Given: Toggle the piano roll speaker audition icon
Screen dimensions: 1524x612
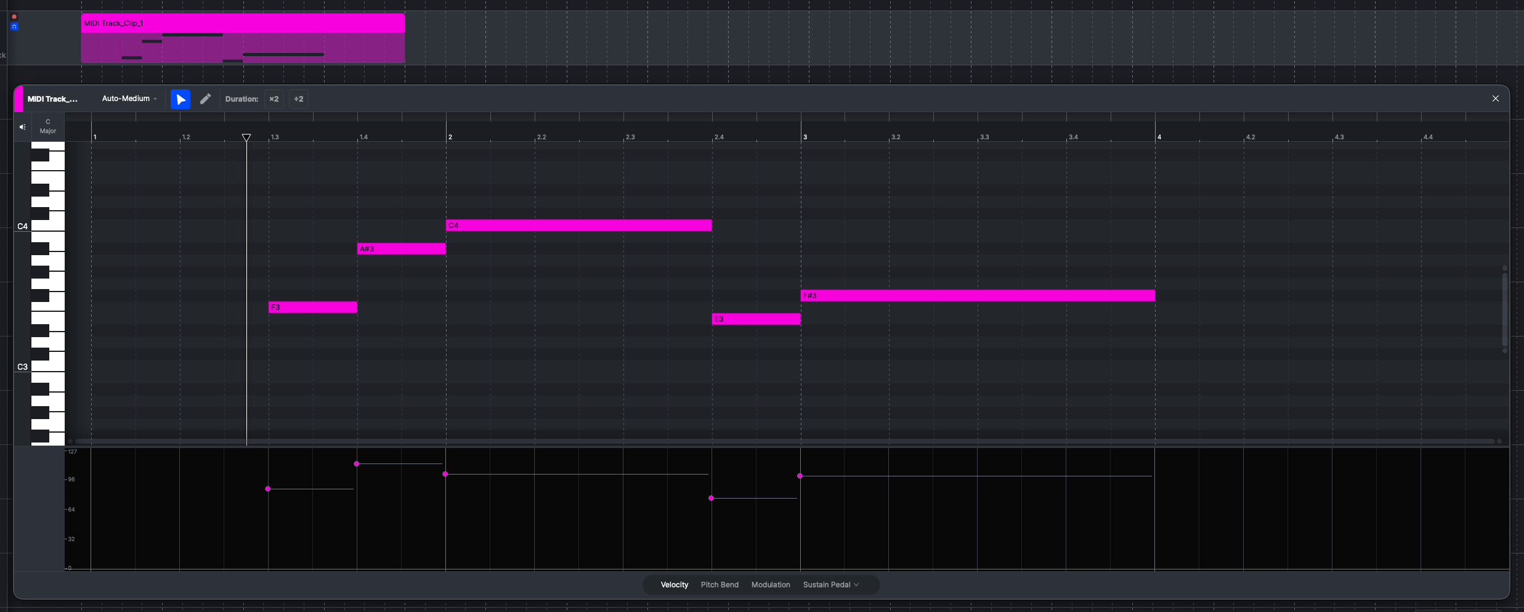Looking at the screenshot, I should (x=23, y=127).
